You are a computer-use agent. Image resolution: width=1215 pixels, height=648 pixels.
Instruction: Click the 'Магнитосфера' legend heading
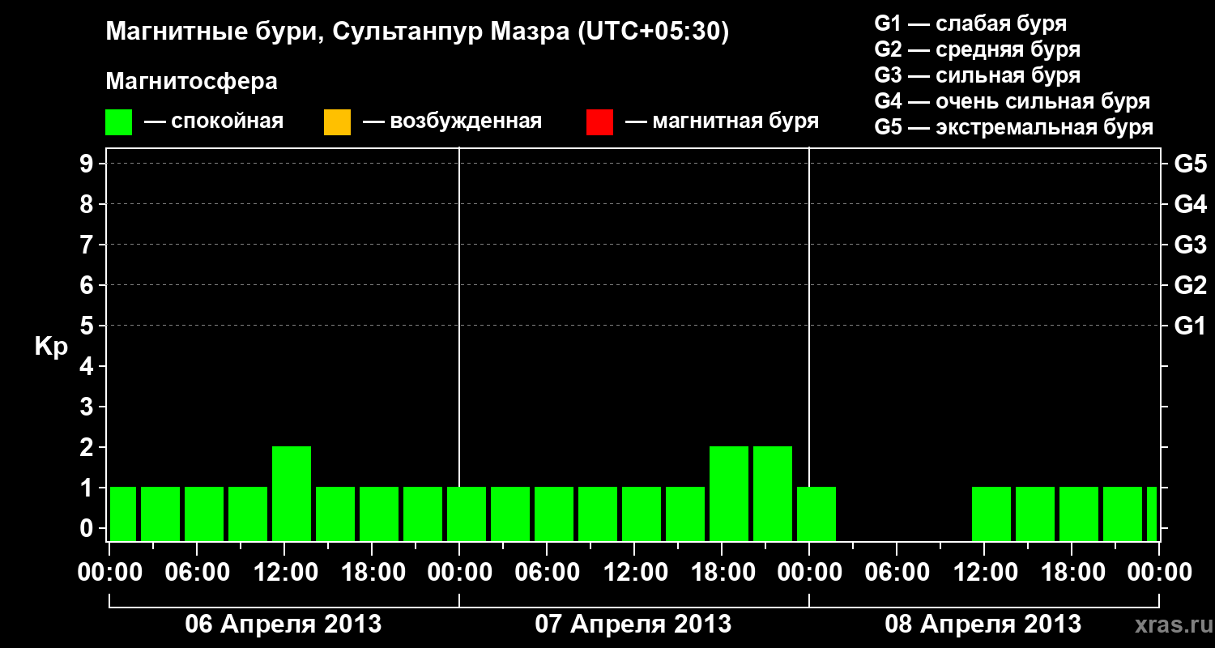pos(192,82)
